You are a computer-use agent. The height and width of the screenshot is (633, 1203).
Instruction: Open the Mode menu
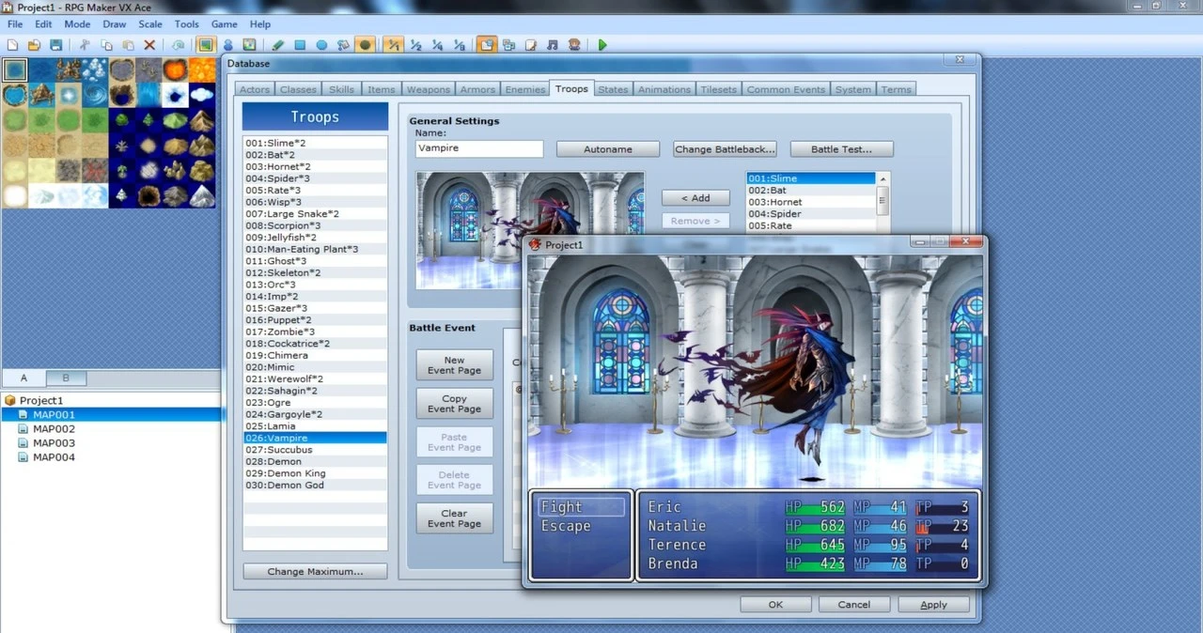pos(77,24)
